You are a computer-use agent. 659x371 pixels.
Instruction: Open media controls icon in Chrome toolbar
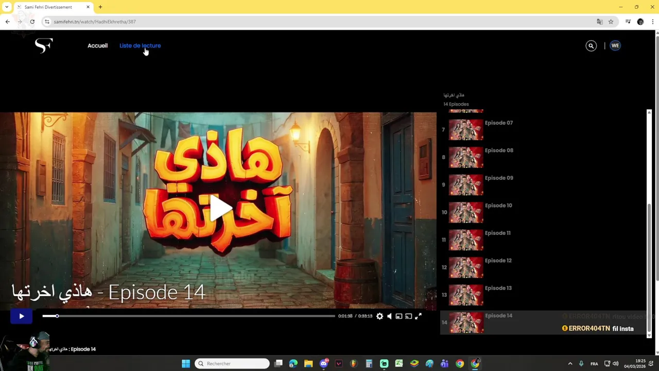tap(628, 22)
